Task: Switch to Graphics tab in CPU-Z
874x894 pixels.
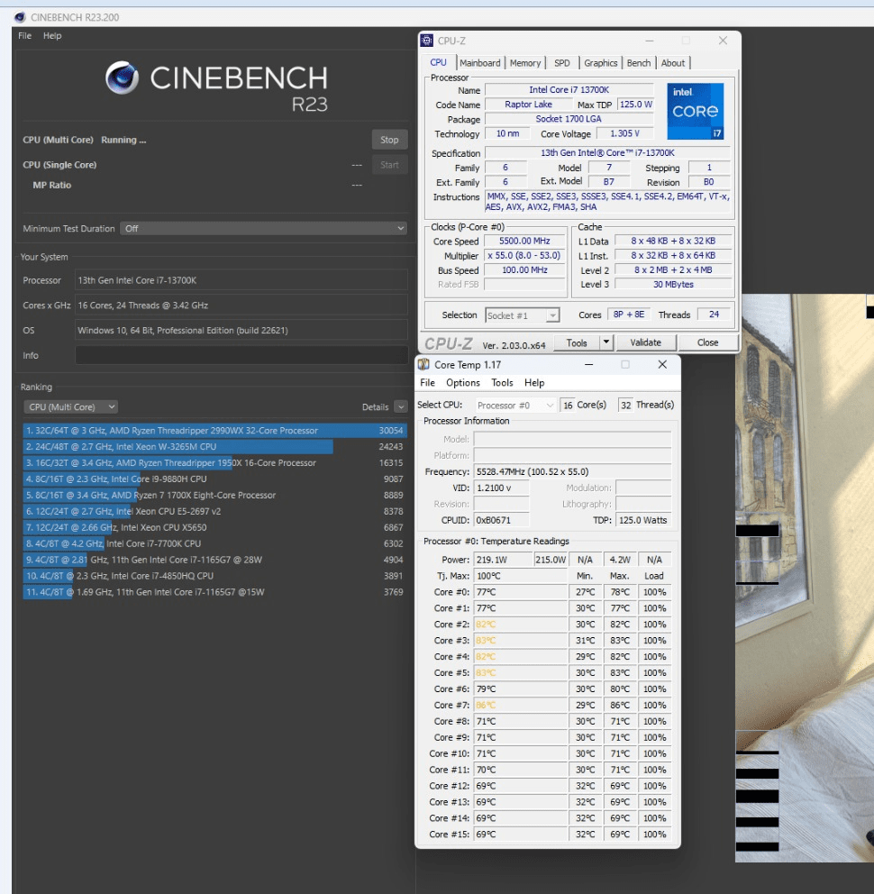Action: [600, 63]
